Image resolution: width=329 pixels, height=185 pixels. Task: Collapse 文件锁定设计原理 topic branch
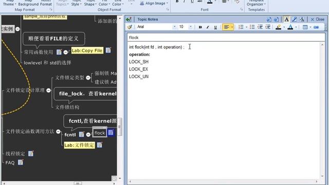click(x=48, y=90)
